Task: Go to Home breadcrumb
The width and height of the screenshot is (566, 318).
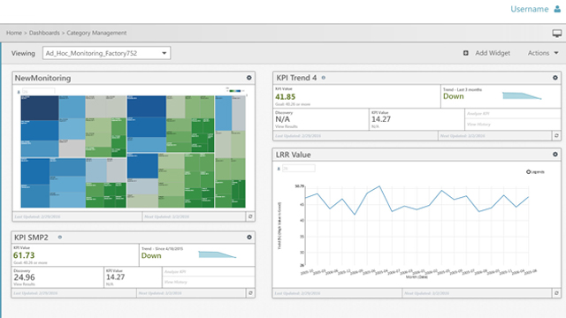Action: [14, 33]
